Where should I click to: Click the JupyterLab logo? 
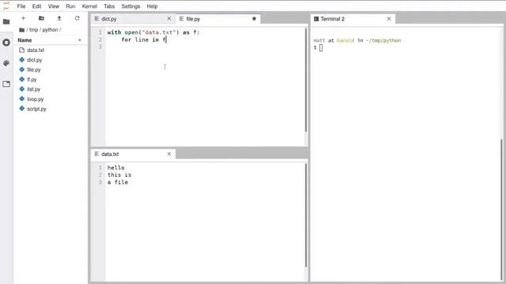6,6
